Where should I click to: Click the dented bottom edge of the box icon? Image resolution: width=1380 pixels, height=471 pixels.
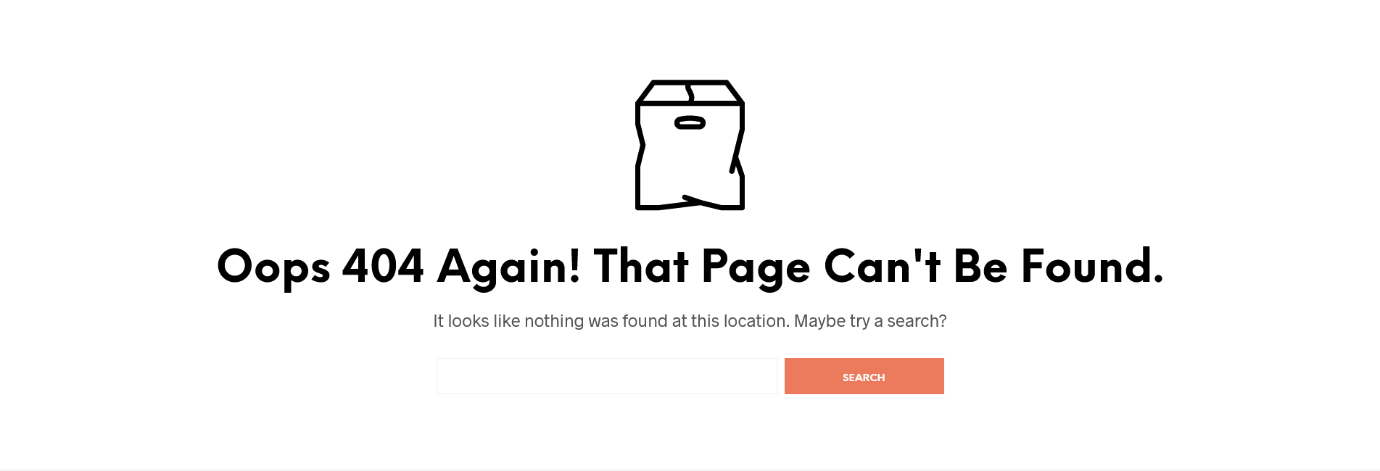pyautogui.click(x=690, y=202)
